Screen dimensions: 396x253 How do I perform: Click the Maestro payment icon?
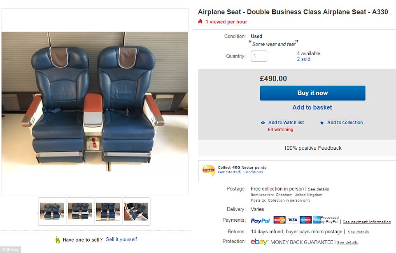[x=305, y=220]
